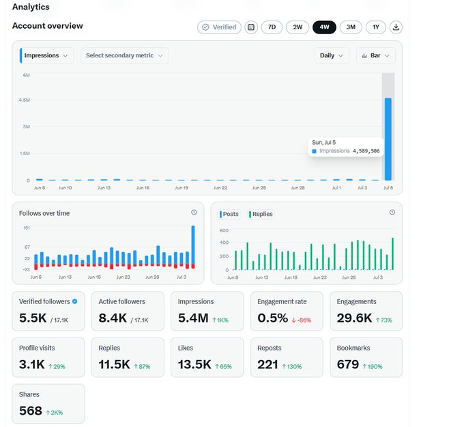Screen dimensions: 464x427
Task: Click the Verified filter button
Action: 219,27
